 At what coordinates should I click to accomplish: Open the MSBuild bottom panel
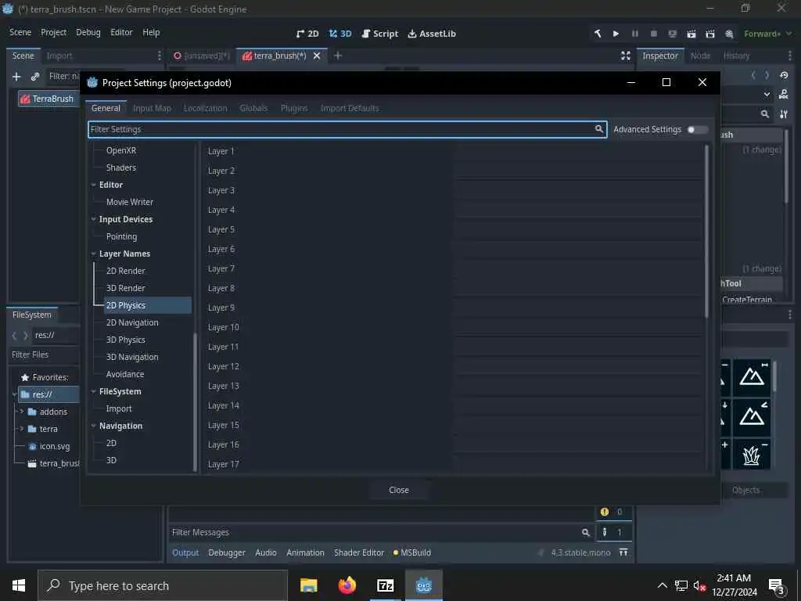[x=412, y=553]
